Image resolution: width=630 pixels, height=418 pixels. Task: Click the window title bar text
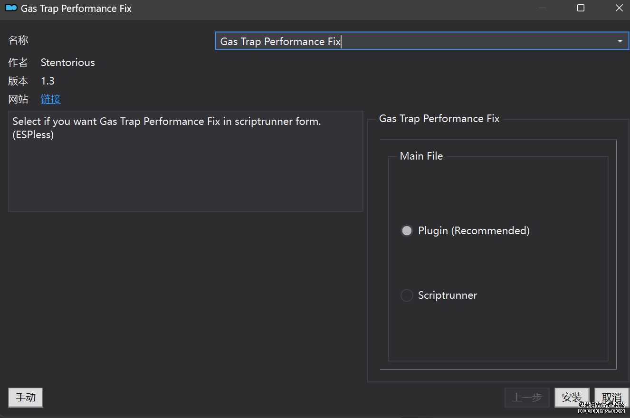[x=76, y=9]
